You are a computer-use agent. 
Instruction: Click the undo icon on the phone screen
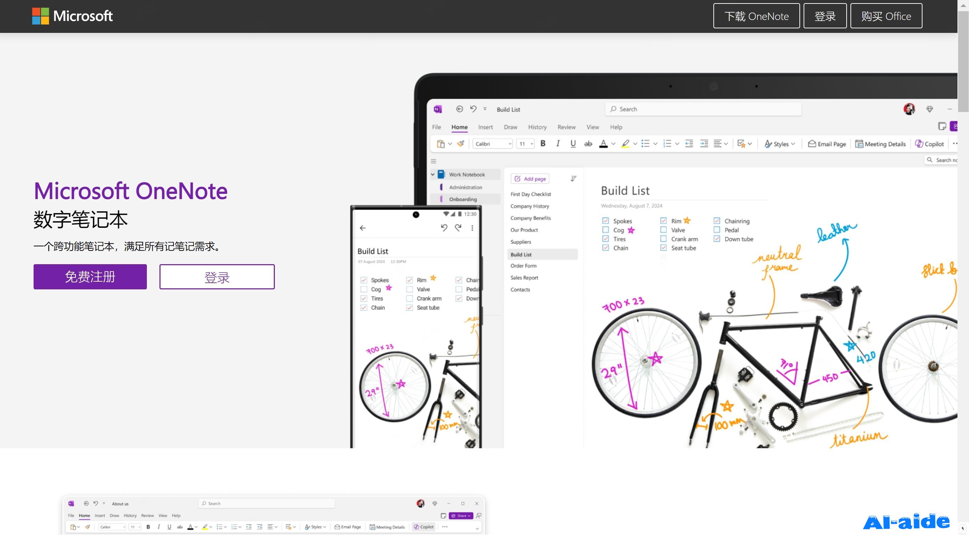[444, 228]
